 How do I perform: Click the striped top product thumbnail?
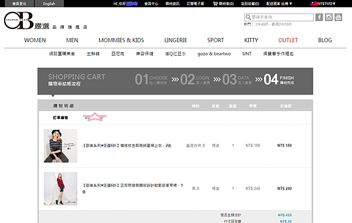pos(60,146)
